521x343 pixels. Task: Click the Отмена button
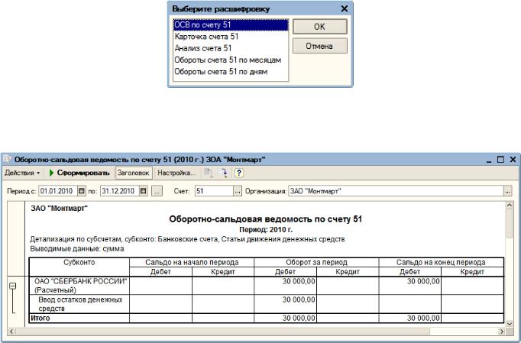[319, 46]
